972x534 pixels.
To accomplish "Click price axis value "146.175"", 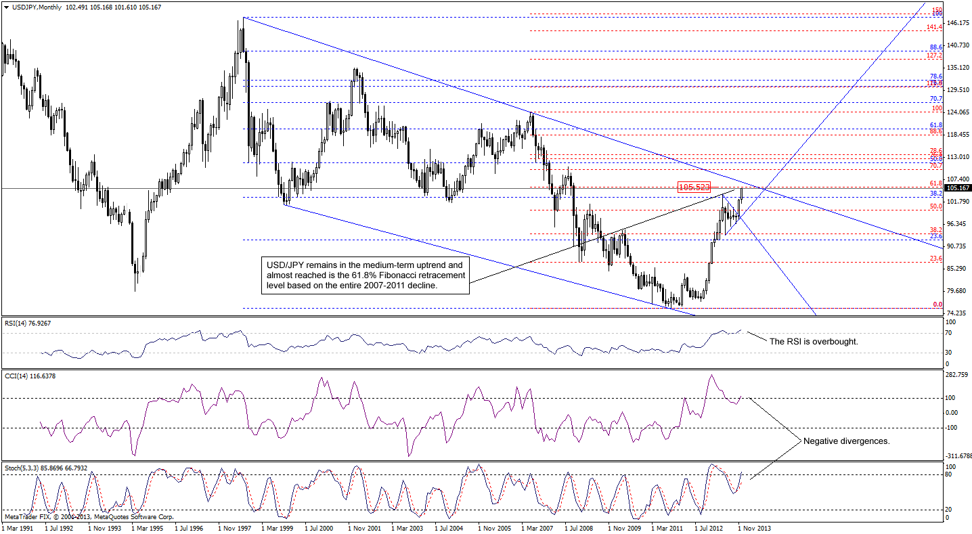I will 958,23.
